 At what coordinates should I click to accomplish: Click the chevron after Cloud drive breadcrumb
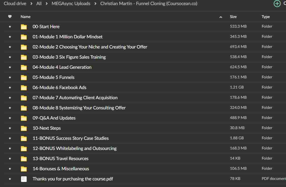[x=31, y=4]
